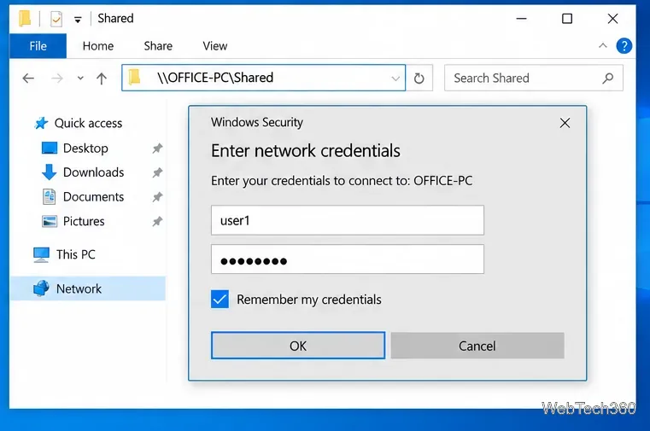Viewport: 650px width, 431px height.
Task: Click the Quick access star icon
Action: [41, 123]
